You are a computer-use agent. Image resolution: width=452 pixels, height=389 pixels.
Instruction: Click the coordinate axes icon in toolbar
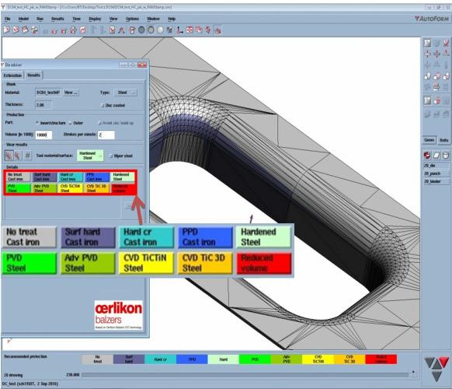tap(180, 30)
